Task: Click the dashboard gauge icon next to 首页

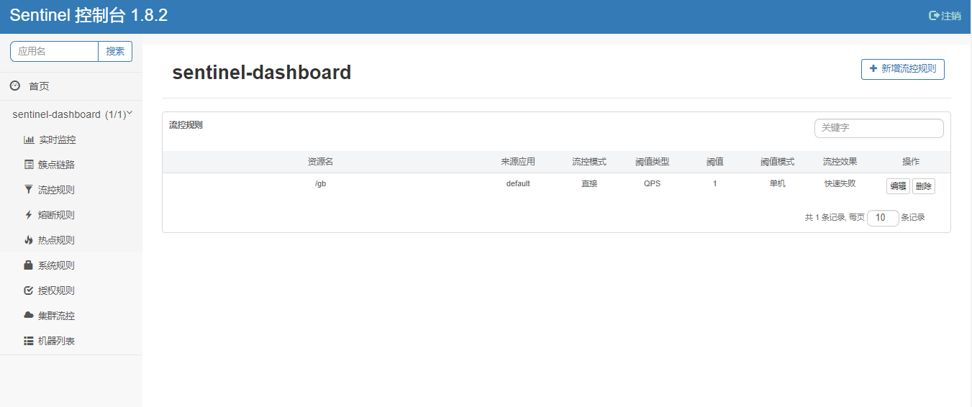Action: [15, 86]
